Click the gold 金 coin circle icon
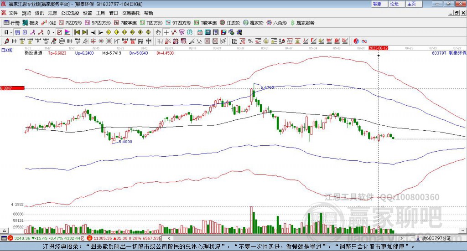The image size is (467, 251). pos(266,41)
